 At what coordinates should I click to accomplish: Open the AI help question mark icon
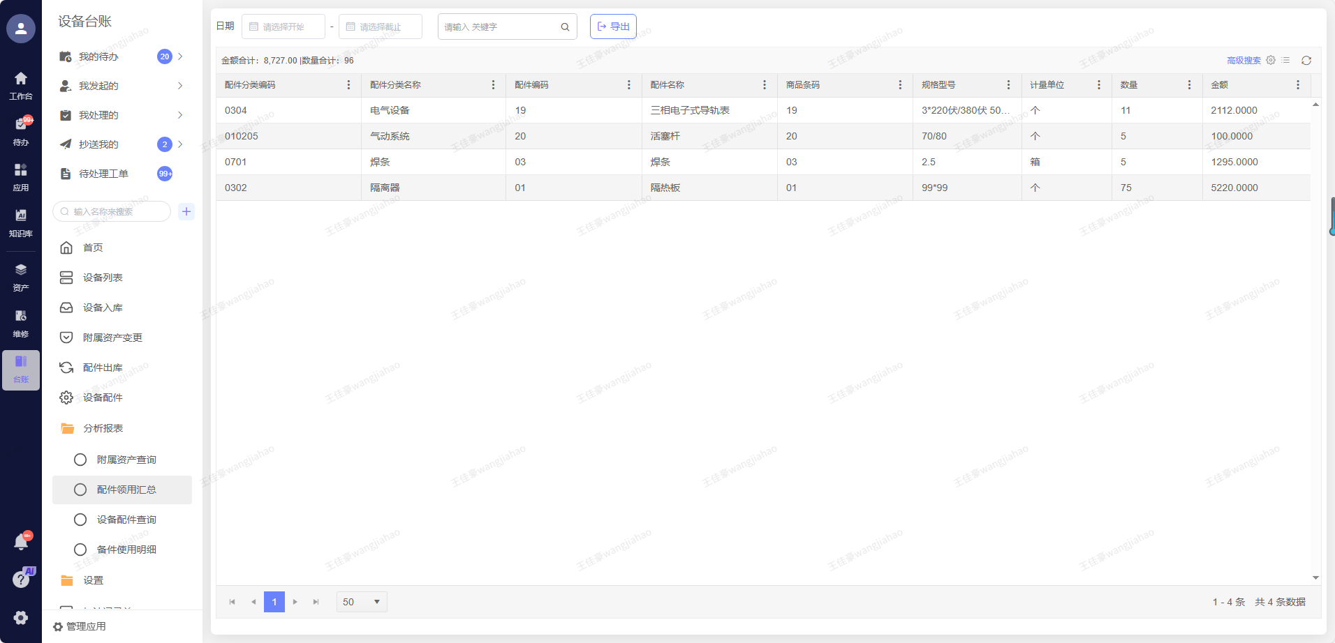click(x=21, y=579)
